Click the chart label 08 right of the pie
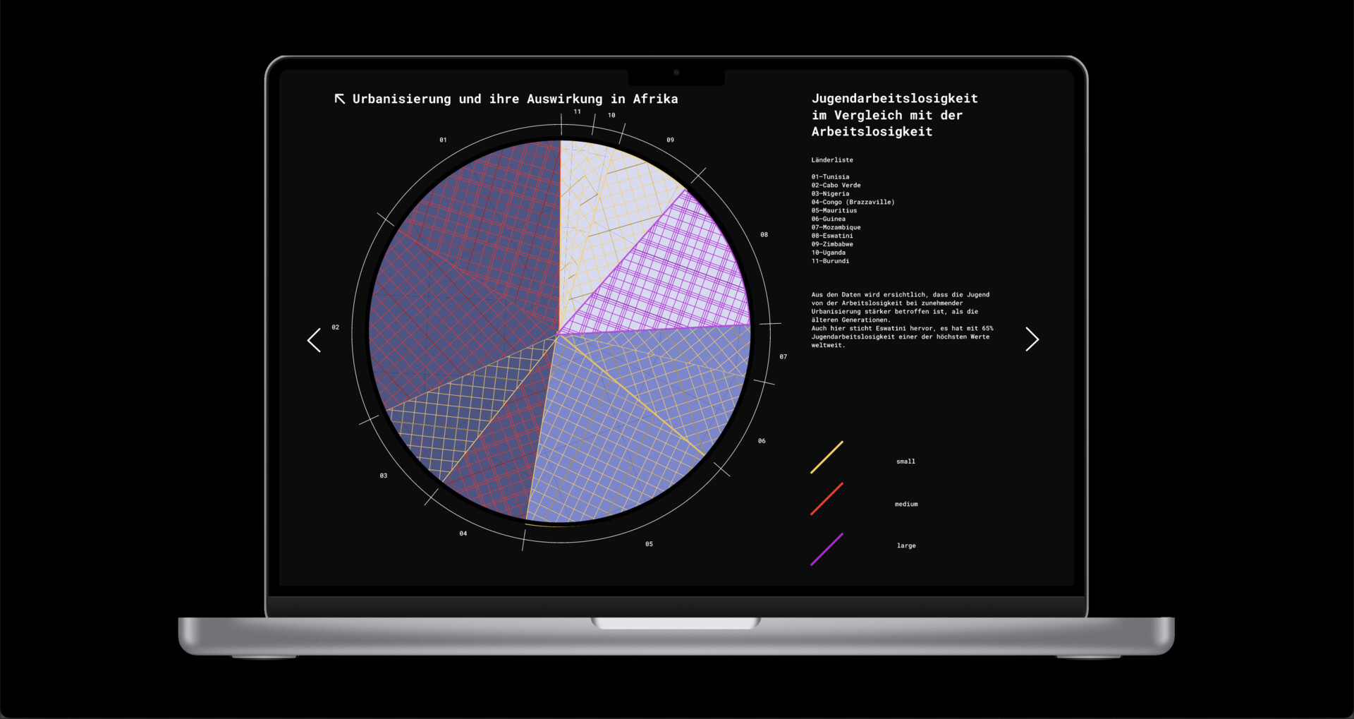Image resolution: width=1354 pixels, height=719 pixels. [x=764, y=235]
